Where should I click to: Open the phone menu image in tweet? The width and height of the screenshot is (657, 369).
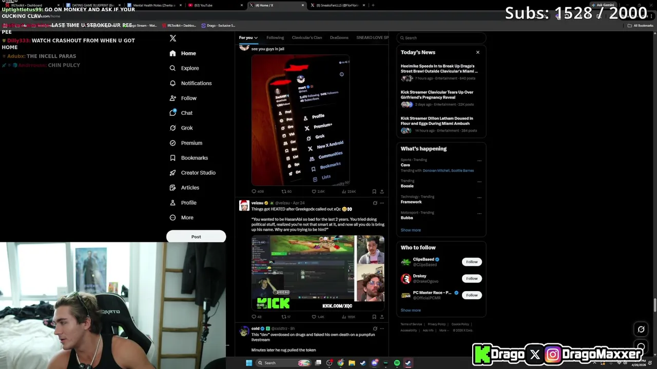point(301,121)
